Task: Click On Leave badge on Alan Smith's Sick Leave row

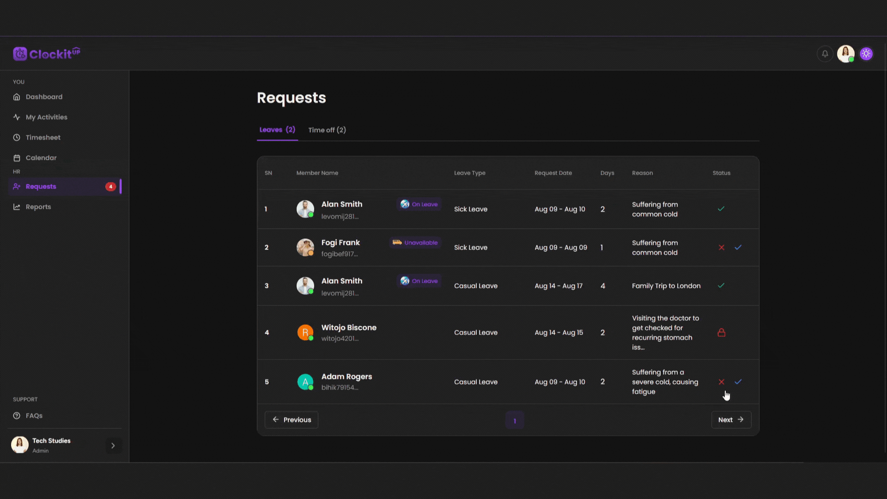Action: coord(419,204)
